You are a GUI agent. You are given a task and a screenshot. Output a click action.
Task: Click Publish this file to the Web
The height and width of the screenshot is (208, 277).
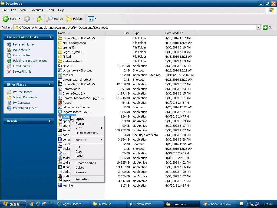click(x=30, y=61)
